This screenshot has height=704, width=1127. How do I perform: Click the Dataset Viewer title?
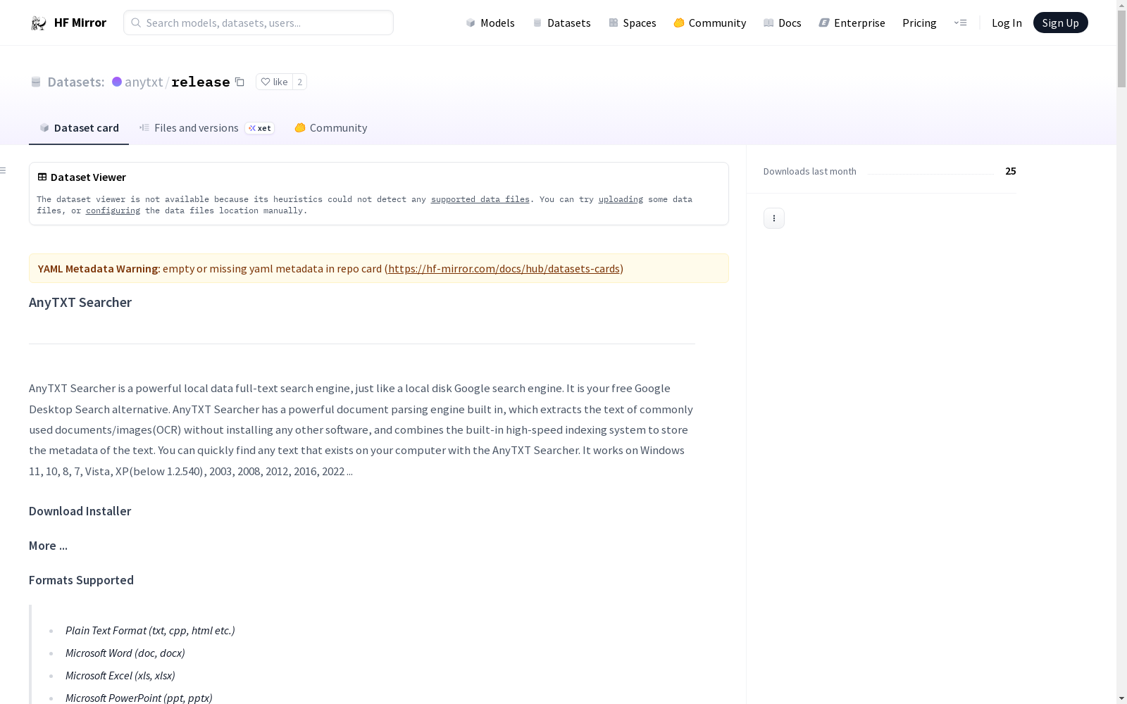[88, 177]
